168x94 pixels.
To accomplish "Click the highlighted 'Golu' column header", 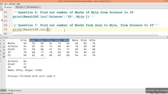I will (x=58, y=40).
